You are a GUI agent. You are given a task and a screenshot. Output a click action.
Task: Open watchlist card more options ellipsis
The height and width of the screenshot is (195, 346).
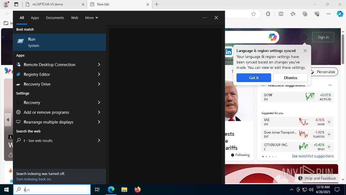330,85
